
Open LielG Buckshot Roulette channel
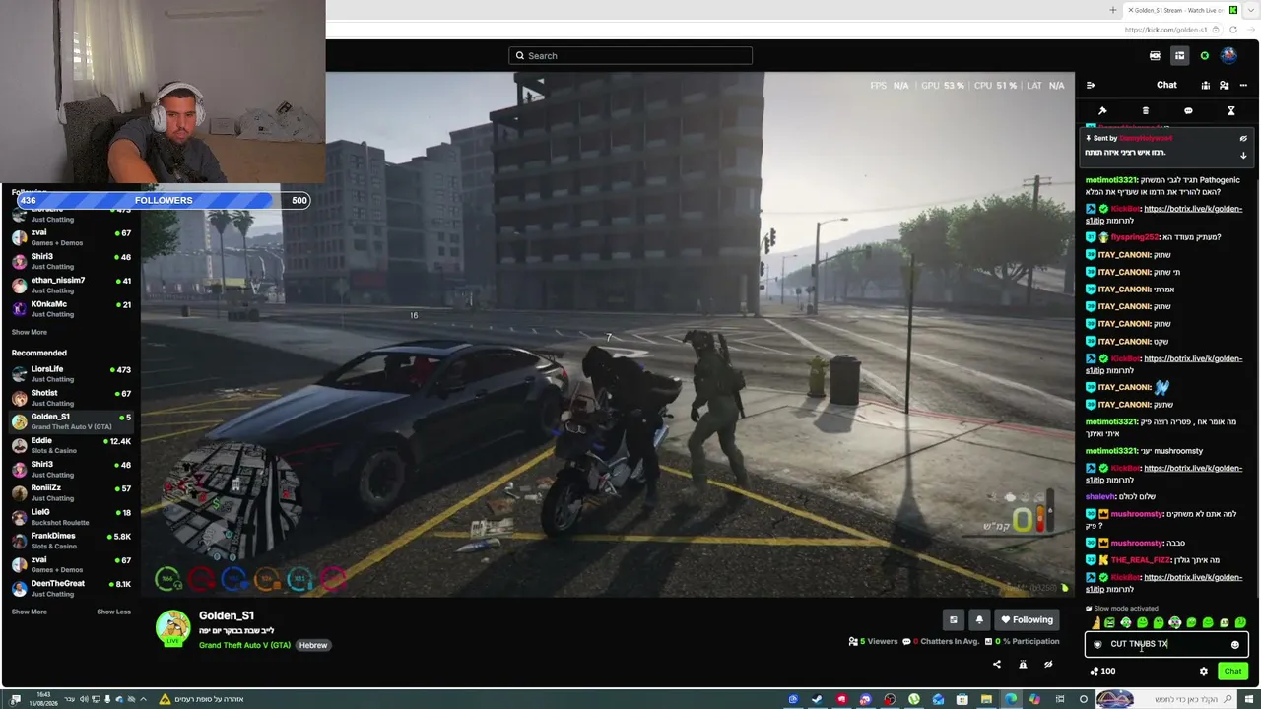(x=71, y=517)
